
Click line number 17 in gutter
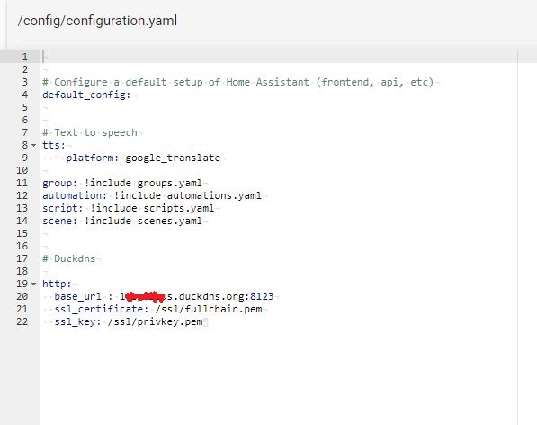[x=22, y=258]
